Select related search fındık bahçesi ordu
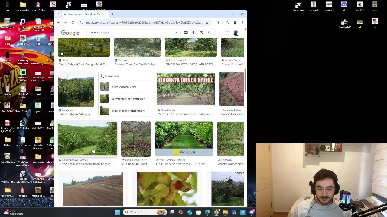Image resolution: width=387 pixels, height=217 pixels. click(x=125, y=86)
